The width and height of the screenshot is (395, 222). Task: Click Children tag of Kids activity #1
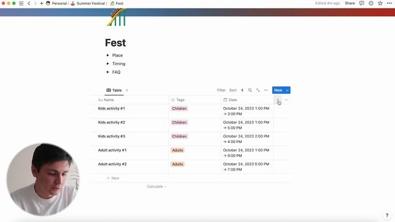click(179, 109)
